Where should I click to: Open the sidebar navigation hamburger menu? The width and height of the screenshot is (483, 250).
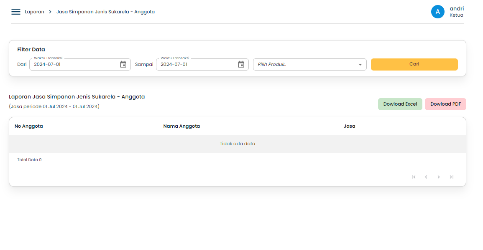click(x=15, y=11)
